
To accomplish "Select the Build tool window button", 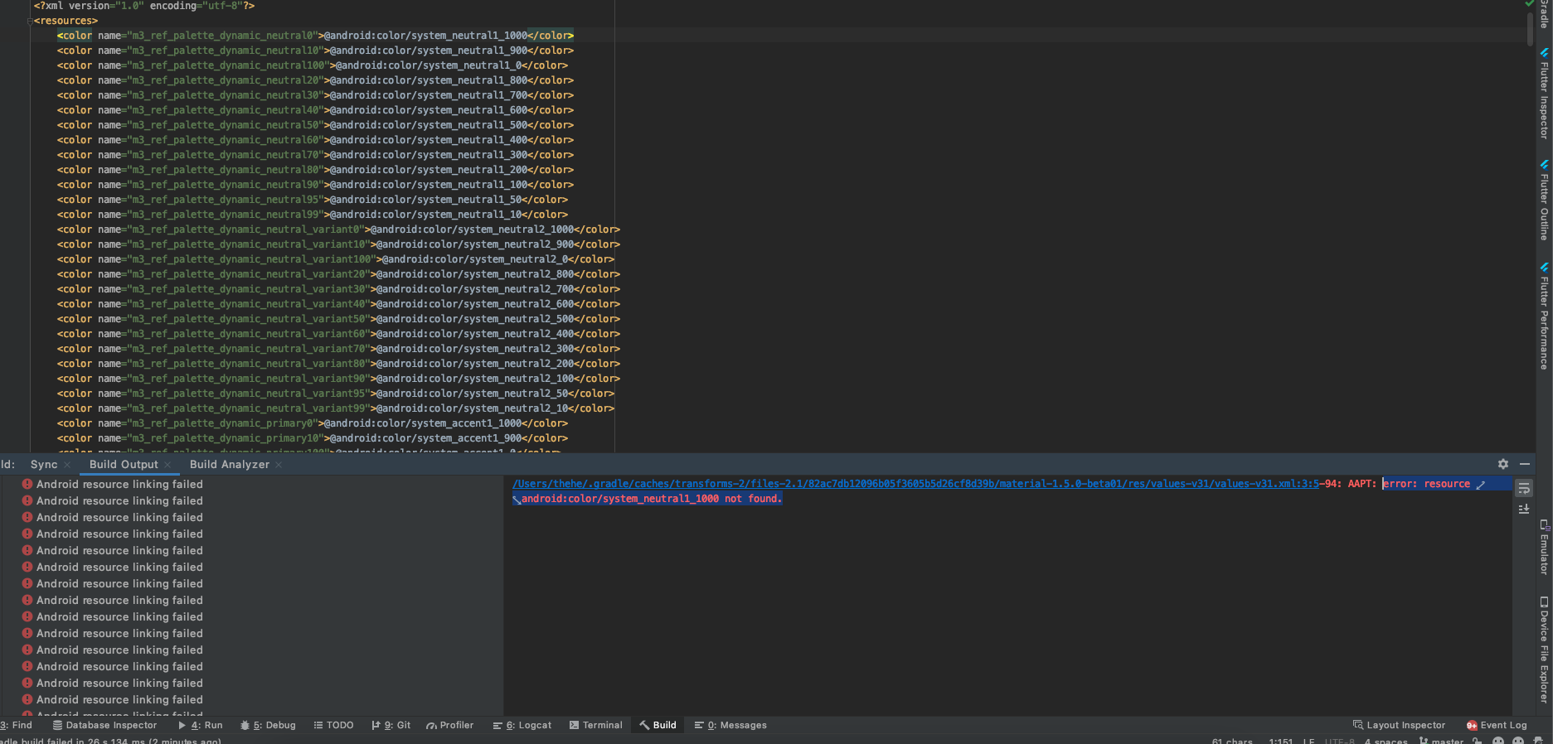I will pos(658,725).
